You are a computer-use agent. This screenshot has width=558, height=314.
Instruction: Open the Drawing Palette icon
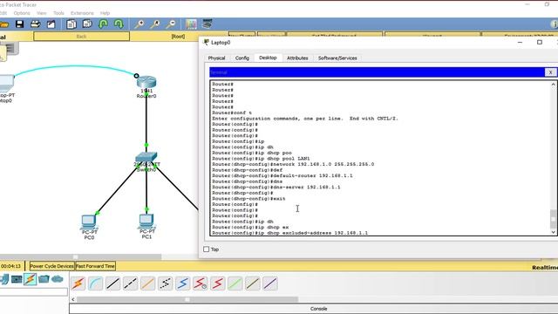(191, 24)
